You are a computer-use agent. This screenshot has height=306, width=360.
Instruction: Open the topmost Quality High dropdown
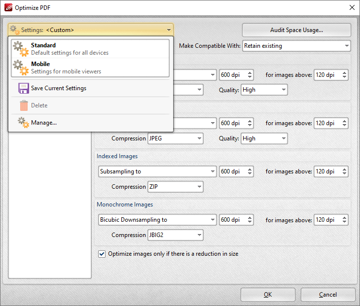click(x=264, y=90)
